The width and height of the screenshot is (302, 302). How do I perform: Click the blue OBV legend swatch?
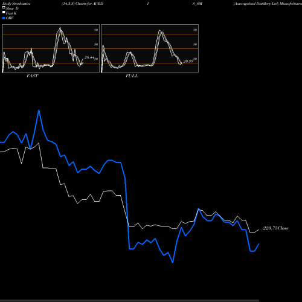pos(4,18)
